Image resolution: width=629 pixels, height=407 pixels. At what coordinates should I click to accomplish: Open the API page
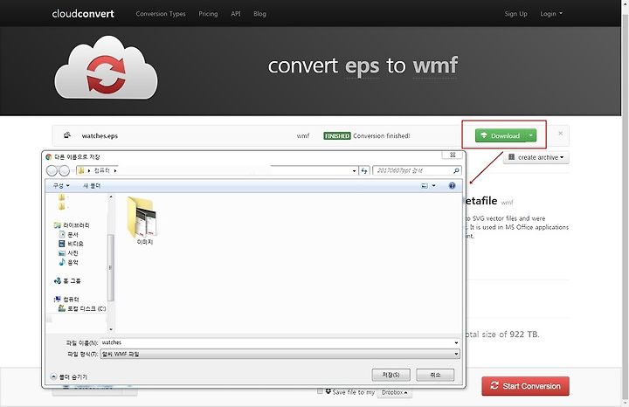tap(236, 14)
